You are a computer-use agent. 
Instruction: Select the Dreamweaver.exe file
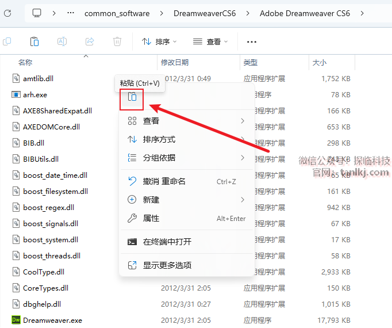pos(52,321)
